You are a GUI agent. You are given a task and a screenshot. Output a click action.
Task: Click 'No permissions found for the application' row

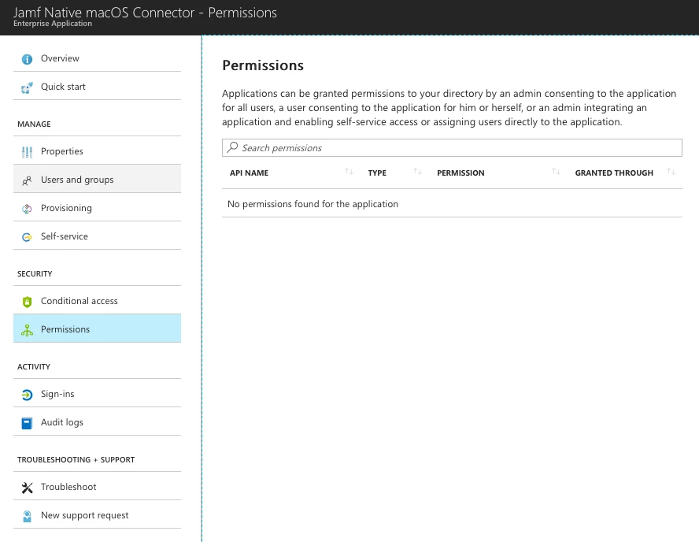[452, 204]
